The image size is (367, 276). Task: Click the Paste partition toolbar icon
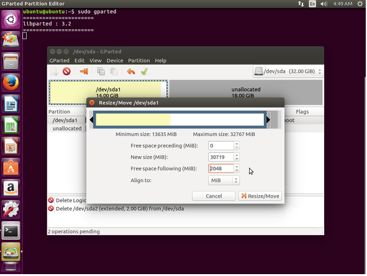click(x=114, y=71)
